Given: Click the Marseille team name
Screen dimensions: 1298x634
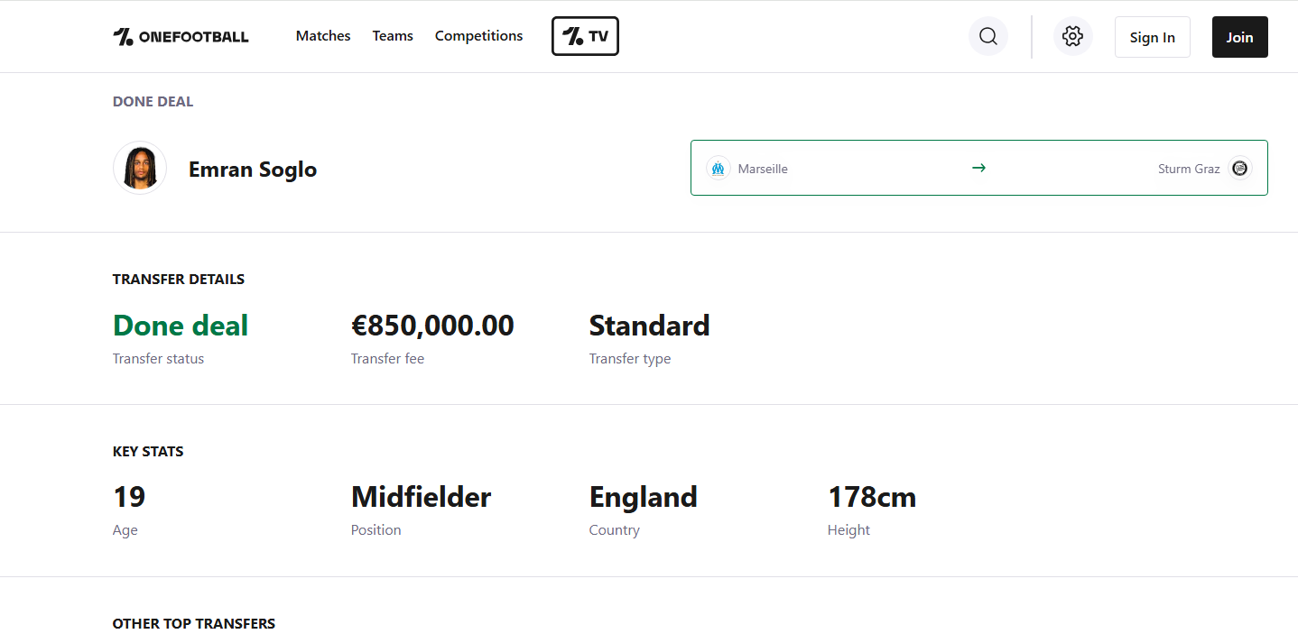Looking at the screenshot, I should point(763,169).
